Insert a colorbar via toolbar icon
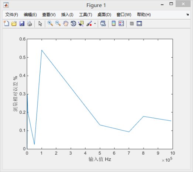193x172 pixels. coord(114,23)
